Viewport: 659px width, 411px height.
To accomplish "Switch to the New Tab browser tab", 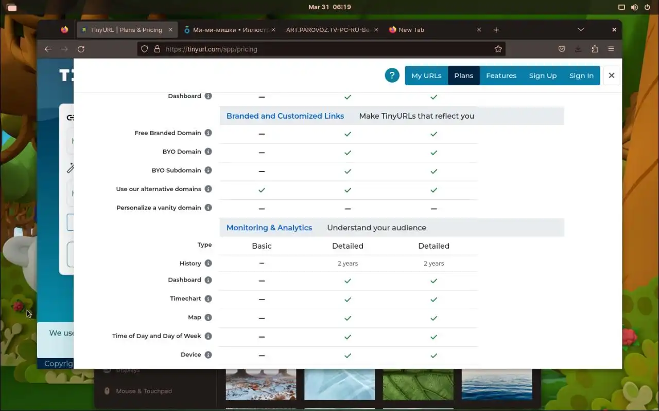I will [435, 30].
